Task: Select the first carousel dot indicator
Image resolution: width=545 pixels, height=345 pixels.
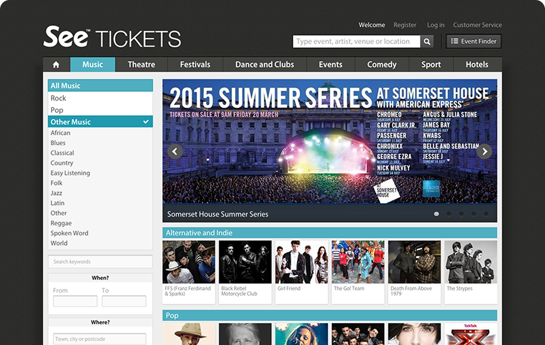Action: coord(436,214)
